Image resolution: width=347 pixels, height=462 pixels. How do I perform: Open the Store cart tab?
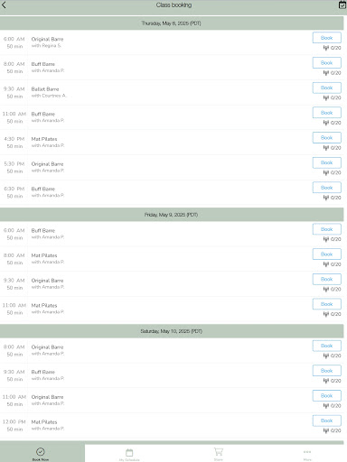pyautogui.click(x=219, y=454)
